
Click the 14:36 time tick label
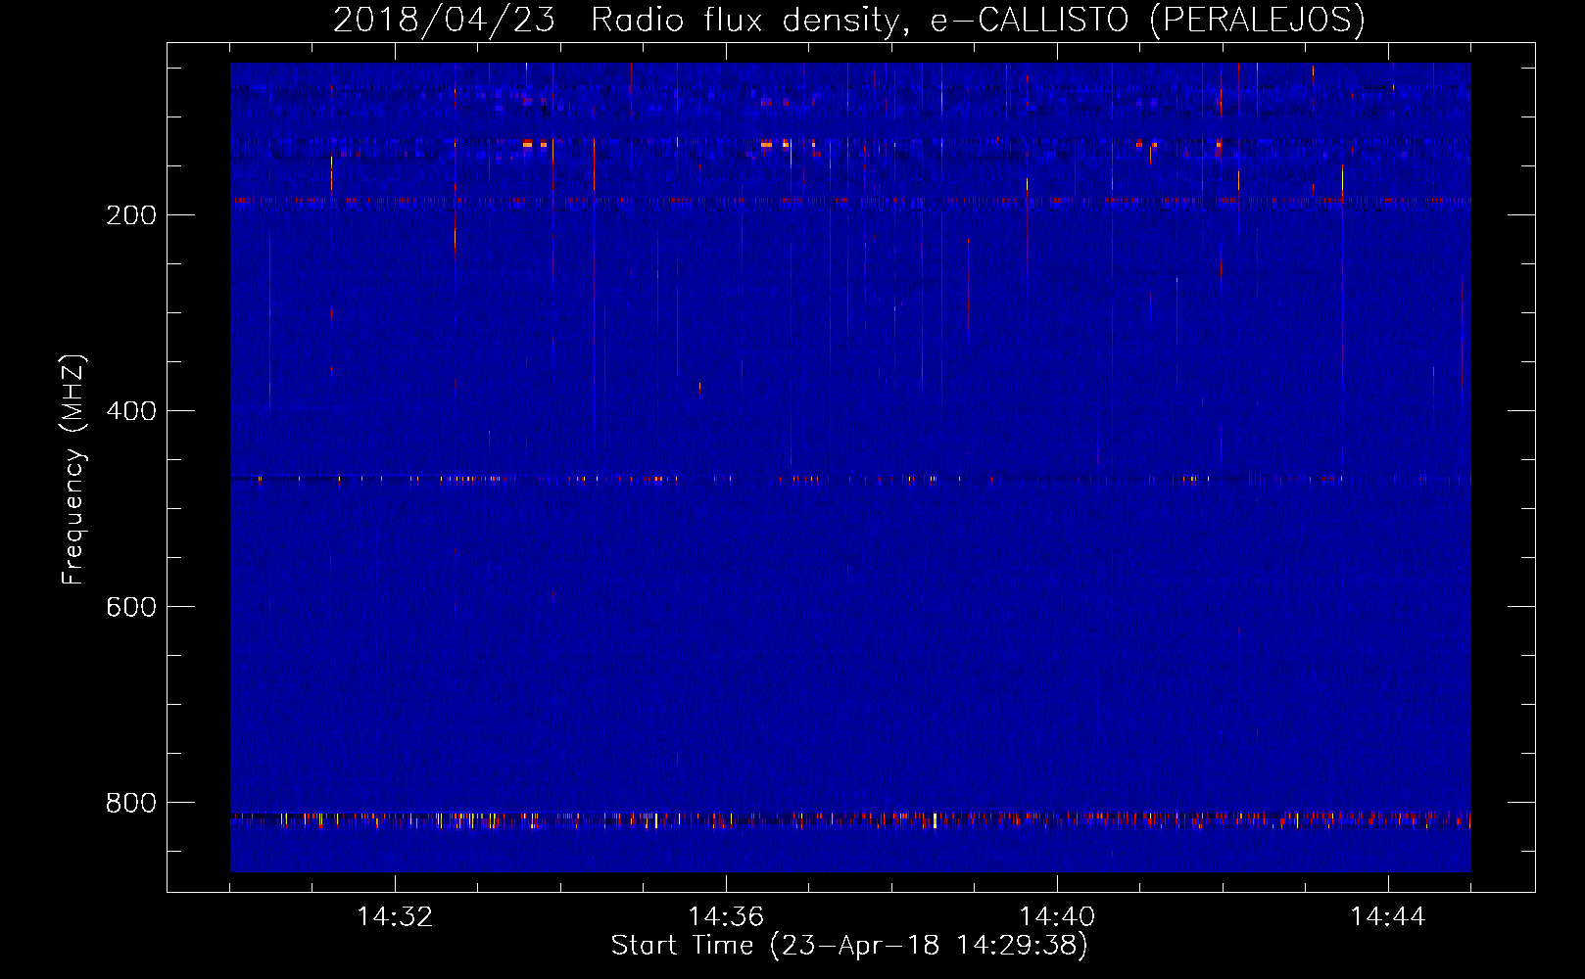point(726,917)
